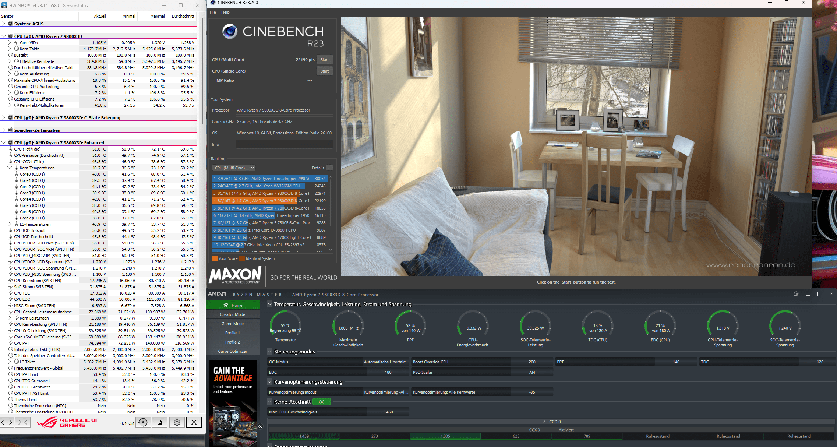Screen dimensions: 837x447
Task: Sort by the Maximal column header
Action: (x=158, y=16)
